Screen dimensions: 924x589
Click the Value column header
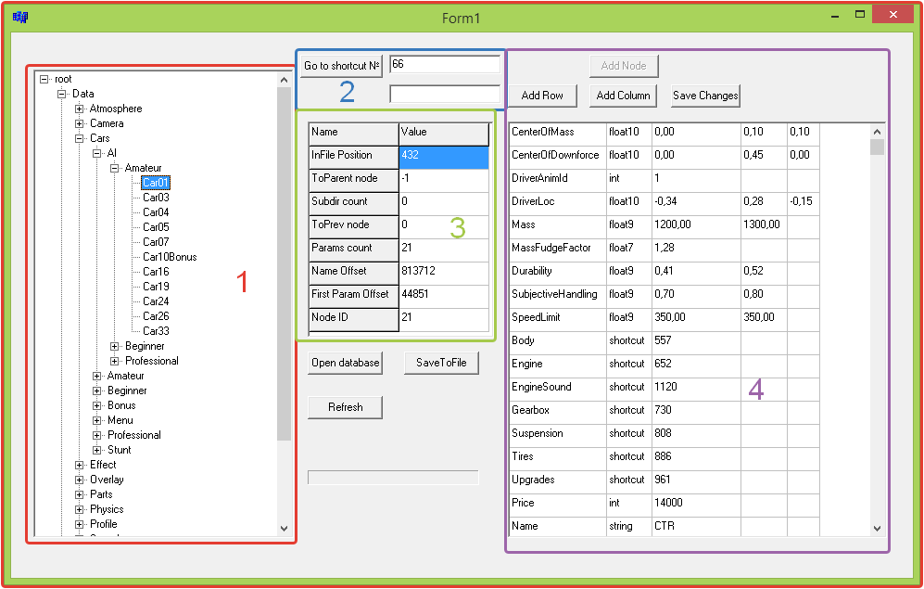(x=444, y=134)
